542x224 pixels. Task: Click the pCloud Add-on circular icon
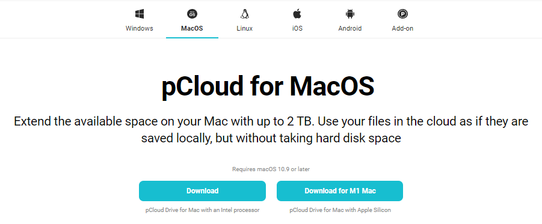click(402, 14)
